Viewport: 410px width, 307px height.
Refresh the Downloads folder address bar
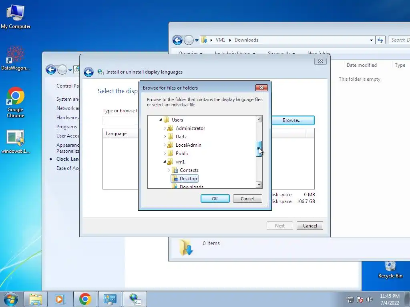click(x=380, y=40)
